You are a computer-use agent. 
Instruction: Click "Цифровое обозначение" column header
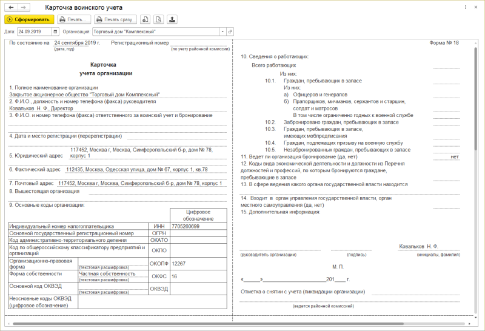(x=198, y=215)
